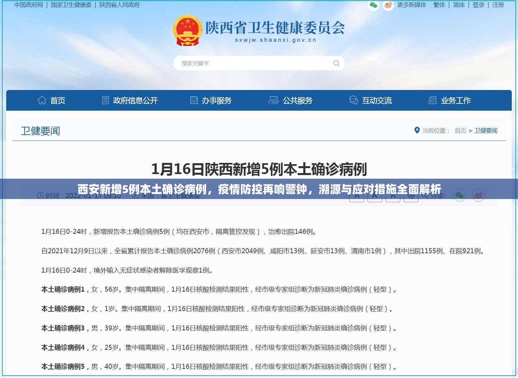Click paragraph starting 1月16日0-24时，新增报告
Screen dimensions: 518x378
pos(179,232)
